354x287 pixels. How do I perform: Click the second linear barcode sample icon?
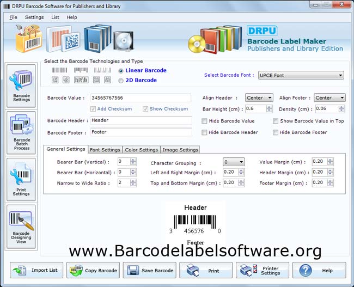pos(81,70)
